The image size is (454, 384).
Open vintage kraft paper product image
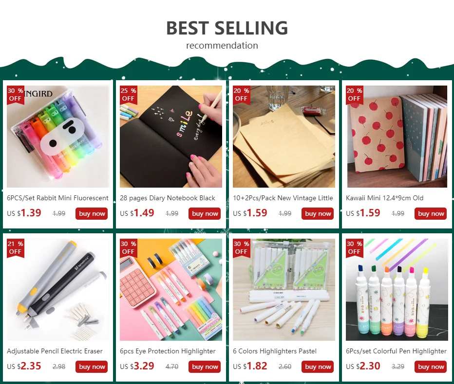pyautogui.click(x=284, y=137)
